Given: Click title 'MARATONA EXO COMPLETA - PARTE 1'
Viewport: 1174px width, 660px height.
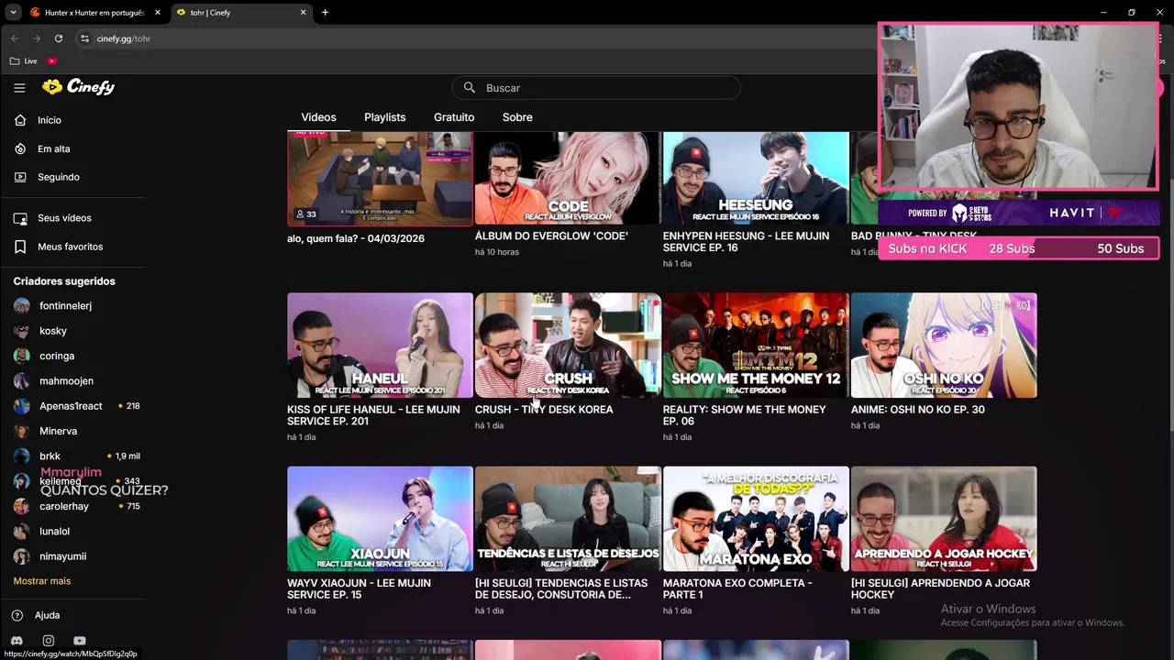Looking at the screenshot, I should (x=737, y=588).
